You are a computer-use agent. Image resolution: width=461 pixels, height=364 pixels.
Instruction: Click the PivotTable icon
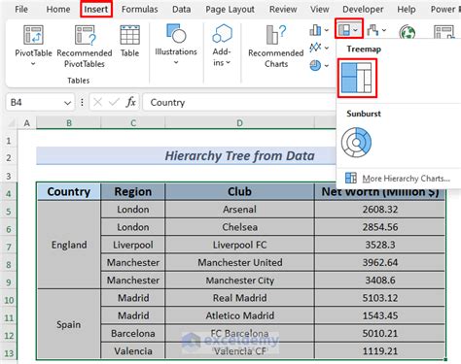pyautogui.click(x=33, y=35)
